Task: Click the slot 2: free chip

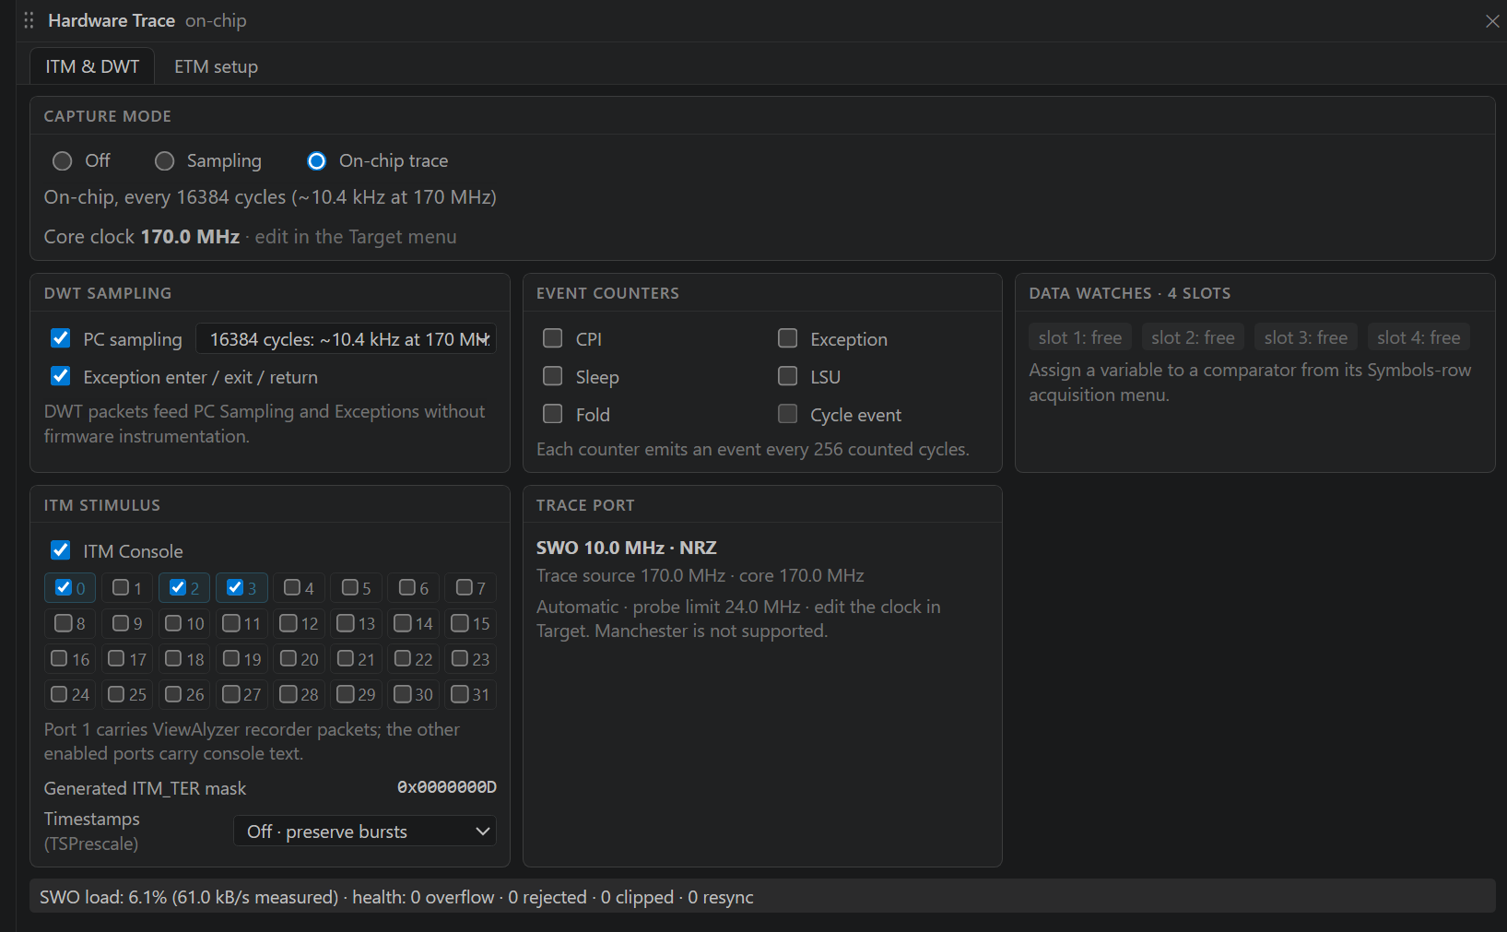Action: pos(1193,337)
